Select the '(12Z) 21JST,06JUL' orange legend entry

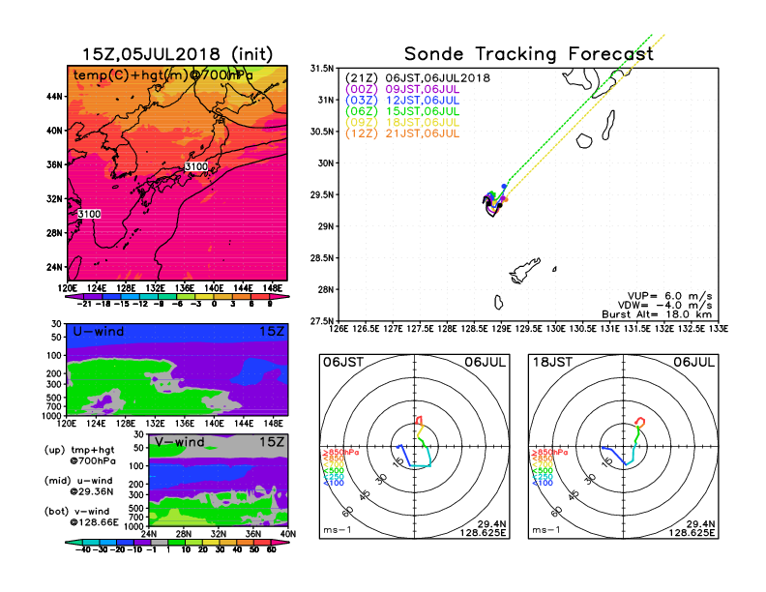coord(402,133)
